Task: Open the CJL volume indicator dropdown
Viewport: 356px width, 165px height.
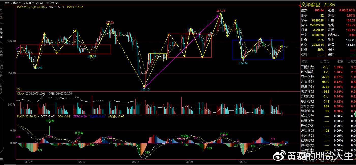Action: (20, 94)
